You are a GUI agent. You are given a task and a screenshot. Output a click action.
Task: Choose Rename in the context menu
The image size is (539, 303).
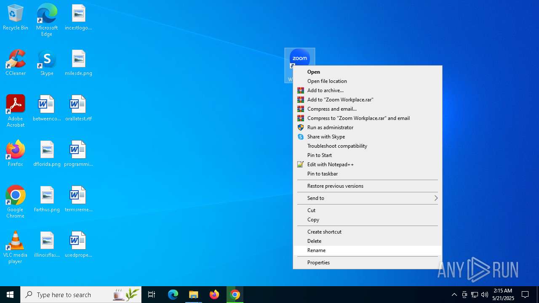368,250
